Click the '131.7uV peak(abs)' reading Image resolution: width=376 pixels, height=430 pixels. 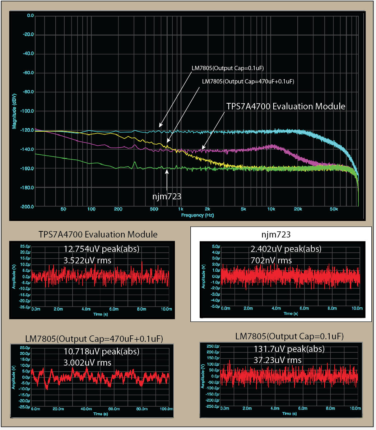point(289,349)
